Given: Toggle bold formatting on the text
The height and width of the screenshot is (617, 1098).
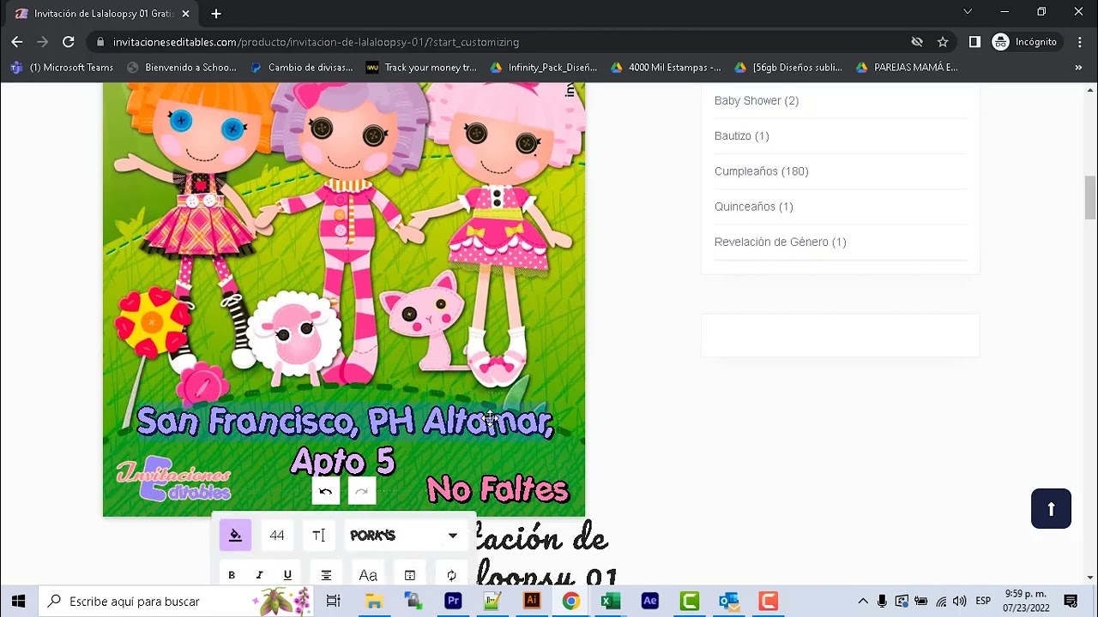Looking at the screenshot, I should pos(231,574).
